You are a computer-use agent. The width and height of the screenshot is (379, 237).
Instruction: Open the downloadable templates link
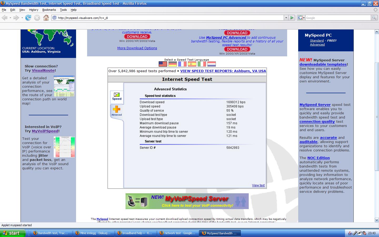[323, 64]
